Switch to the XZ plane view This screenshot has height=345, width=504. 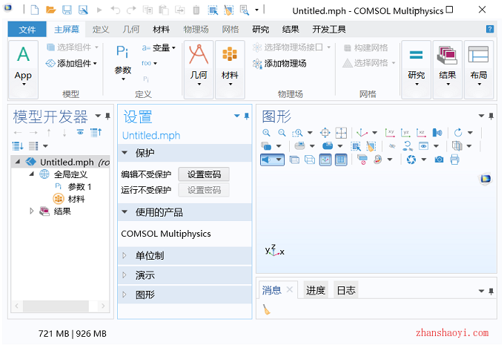[421, 133]
